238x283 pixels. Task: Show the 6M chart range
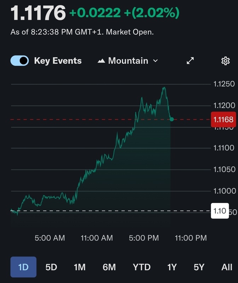[109, 267]
